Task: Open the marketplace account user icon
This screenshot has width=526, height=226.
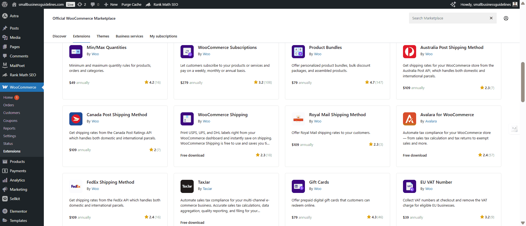Action: pos(506,18)
